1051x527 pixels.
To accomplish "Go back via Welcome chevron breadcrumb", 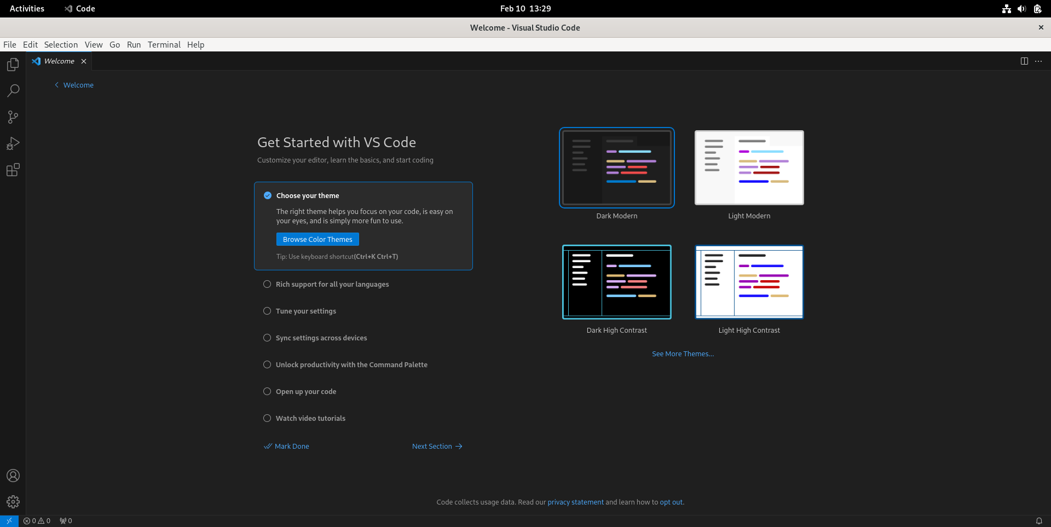I will coord(74,85).
